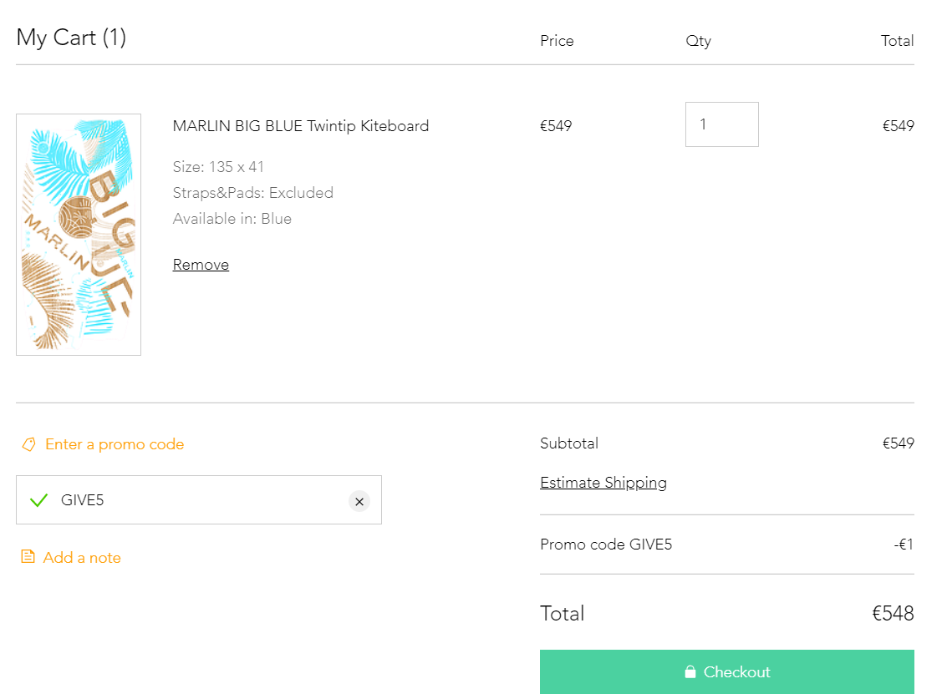This screenshot has height=699, width=947.
Task: Proceed to Checkout
Action: pyautogui.click(x=726, y=672)
